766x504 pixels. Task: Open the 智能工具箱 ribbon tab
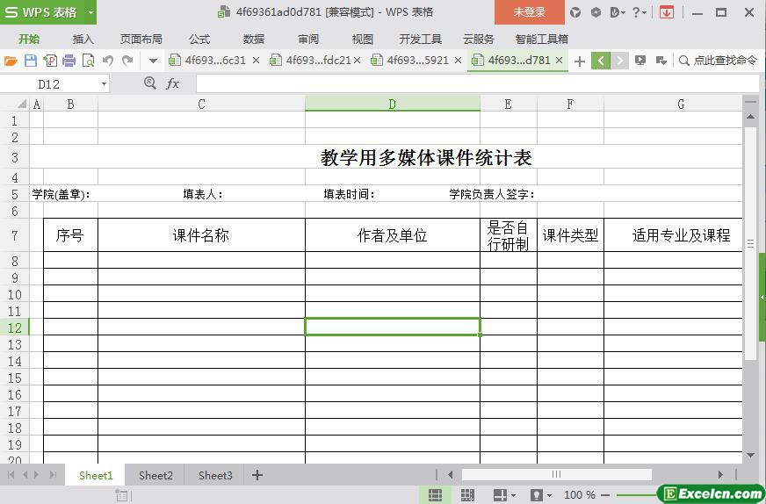click(541, 39)
